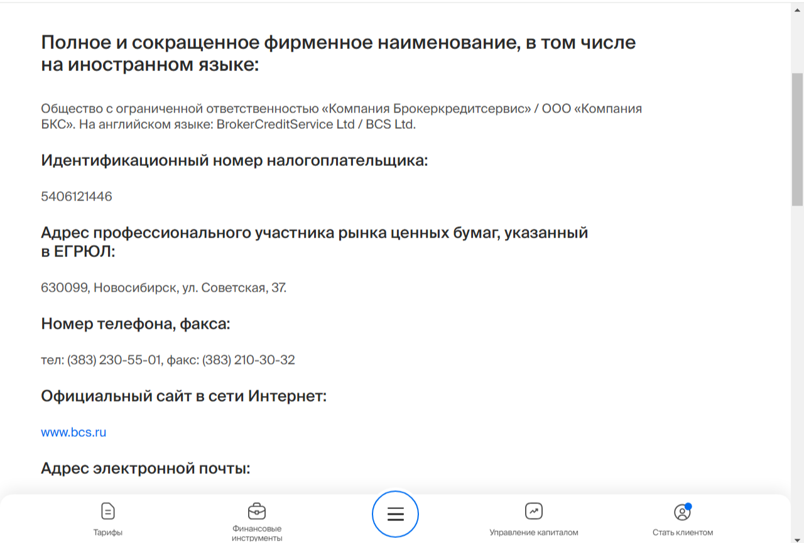Open the Управление капиталом chart icon
The height and width of the screenshot is (543, 804).
(x=534, y=511)
